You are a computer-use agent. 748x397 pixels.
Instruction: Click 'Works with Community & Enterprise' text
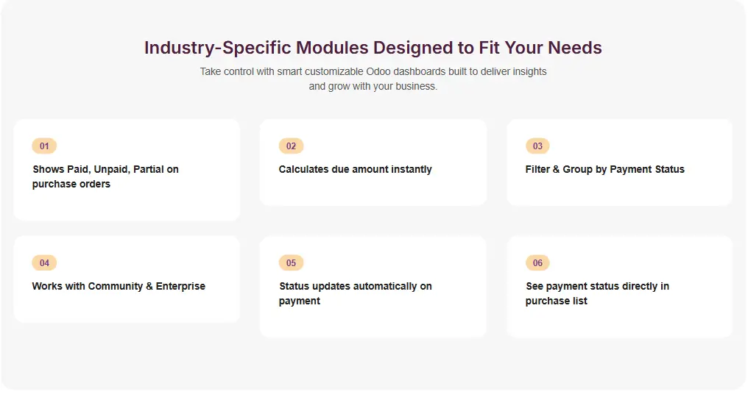click(x=119, y=286)
